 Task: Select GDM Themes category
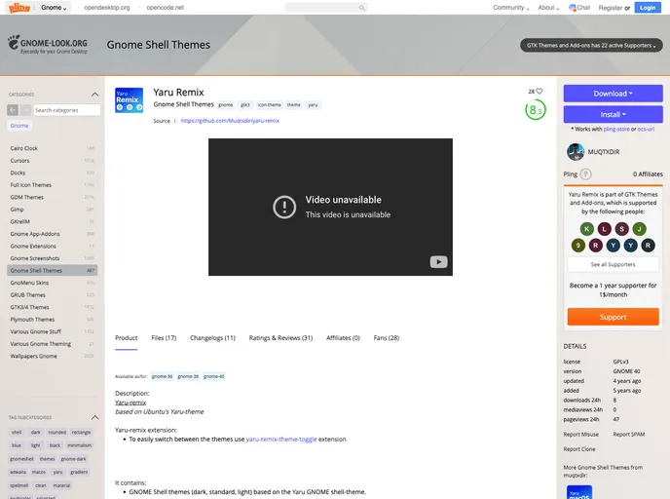53,197
